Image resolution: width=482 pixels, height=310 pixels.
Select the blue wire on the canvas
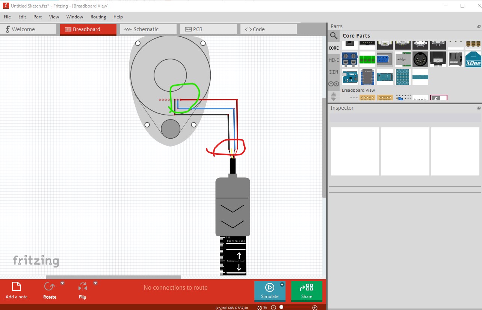(x=207, y=109)
